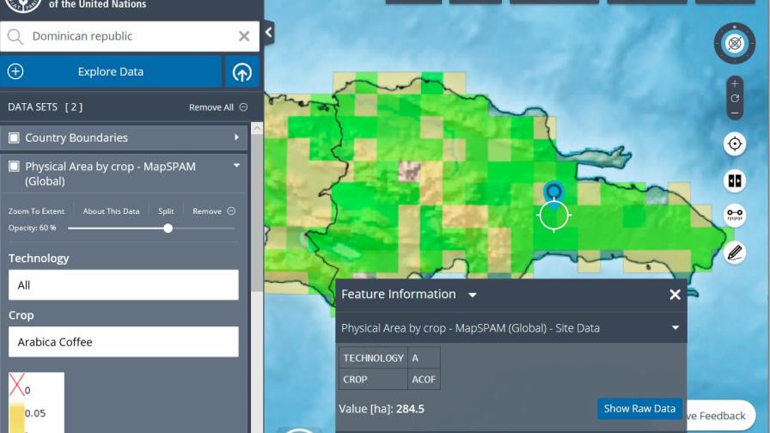Click the my location target icon

(x=735, y=143)
